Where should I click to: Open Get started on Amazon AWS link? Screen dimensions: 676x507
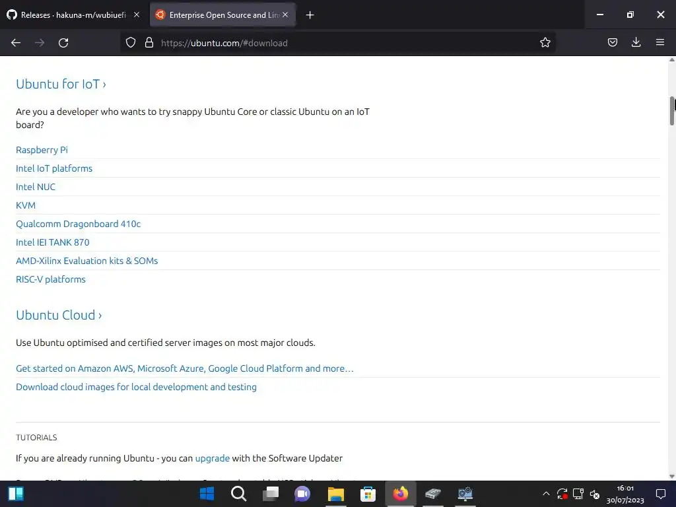click(185, 368)
